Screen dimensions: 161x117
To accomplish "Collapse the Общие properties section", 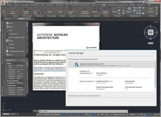I will pos(23,63).
